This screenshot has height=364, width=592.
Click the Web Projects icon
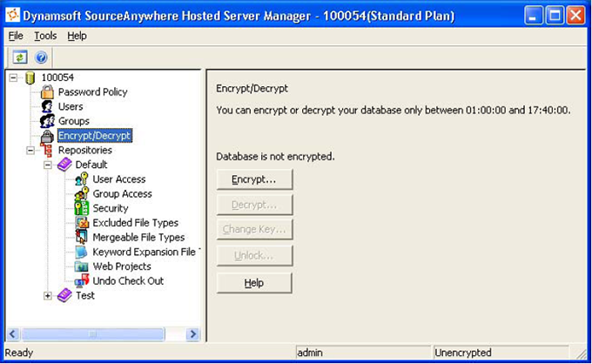[81, 266]
